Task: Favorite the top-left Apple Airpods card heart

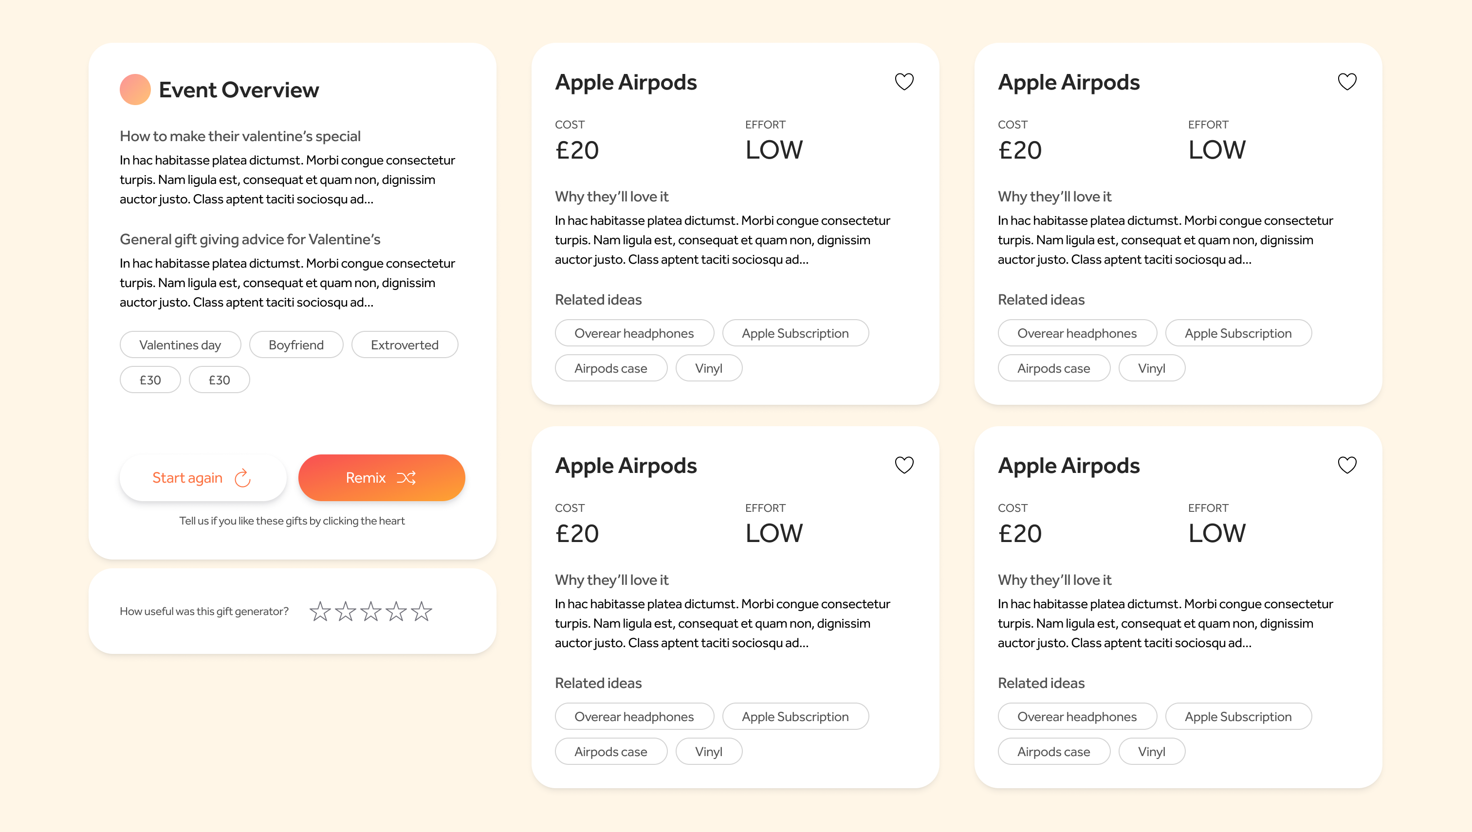Action: (904, 82)
